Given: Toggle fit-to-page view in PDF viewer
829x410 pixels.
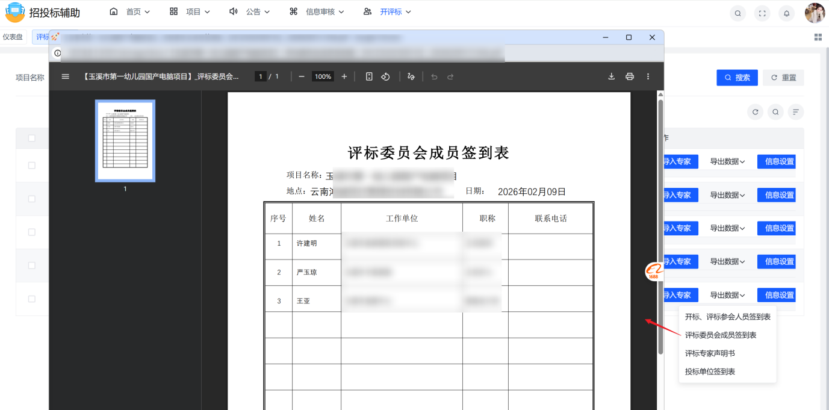Looking at the screenshot, I should coord(369,76).
